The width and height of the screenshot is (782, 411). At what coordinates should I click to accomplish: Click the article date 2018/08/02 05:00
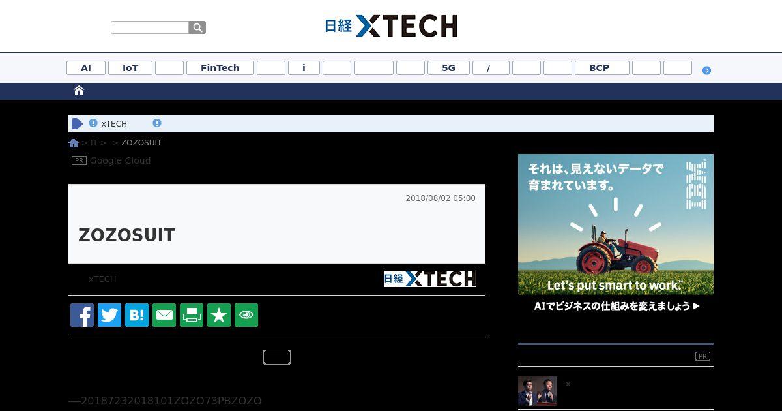pos(441,198)
